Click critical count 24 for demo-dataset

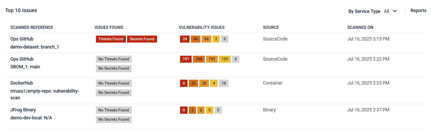(185, 39)
